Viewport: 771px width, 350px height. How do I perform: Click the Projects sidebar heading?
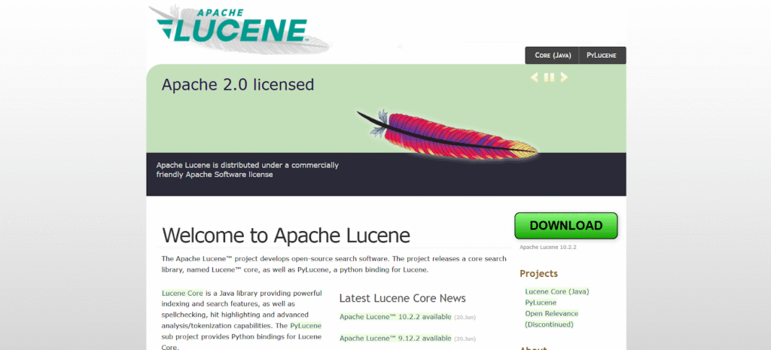coord(538,273)
